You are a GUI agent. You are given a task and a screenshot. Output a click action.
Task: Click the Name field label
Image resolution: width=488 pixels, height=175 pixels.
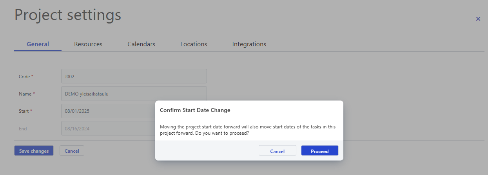tap(25, 94)
